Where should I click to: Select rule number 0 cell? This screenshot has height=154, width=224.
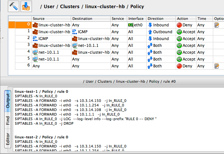click(x=23, y=25)
